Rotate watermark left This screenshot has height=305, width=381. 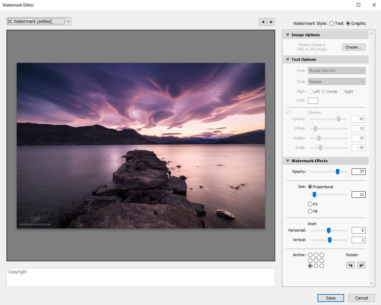pos(350,265)
